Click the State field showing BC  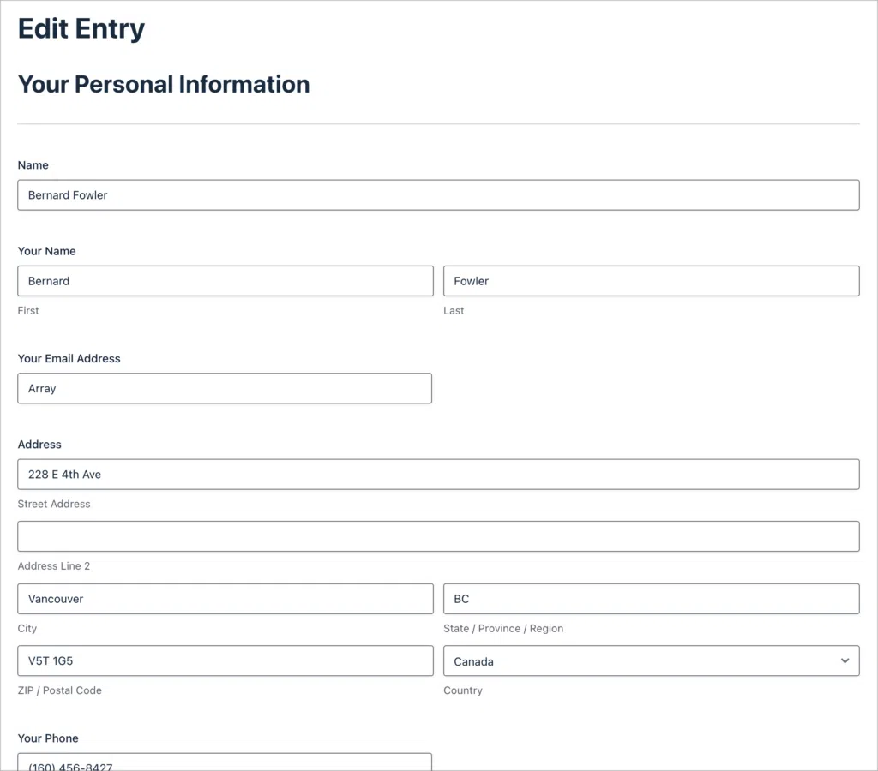pos(652,598)
